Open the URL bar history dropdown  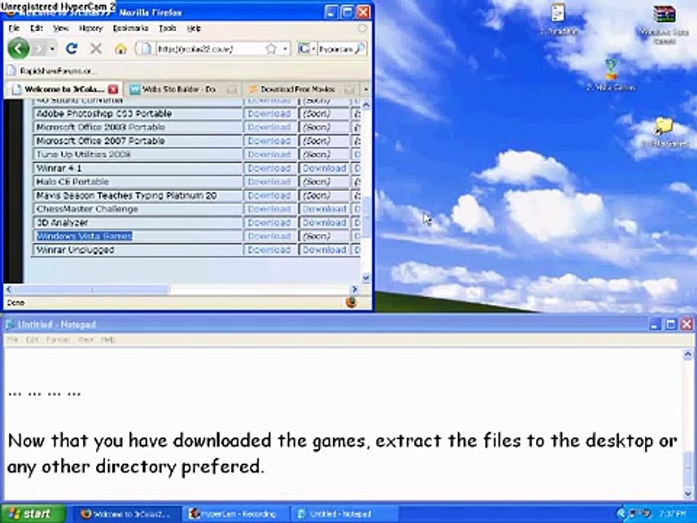coord(285,49)
